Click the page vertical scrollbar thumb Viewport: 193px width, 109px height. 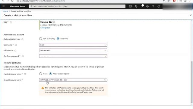(x=191, y=82)
